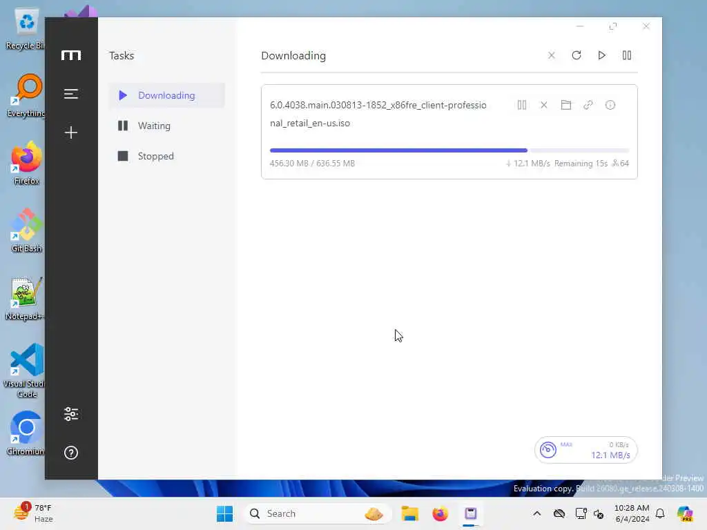Select the Downloading tasks tab
This screenshot has width=707, height=530.
coord(167,95)
